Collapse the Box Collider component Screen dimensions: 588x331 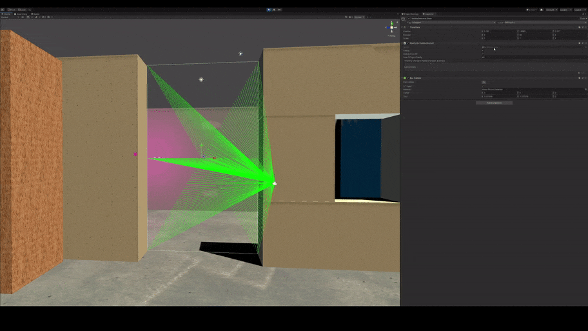click(x=402, y=78)
